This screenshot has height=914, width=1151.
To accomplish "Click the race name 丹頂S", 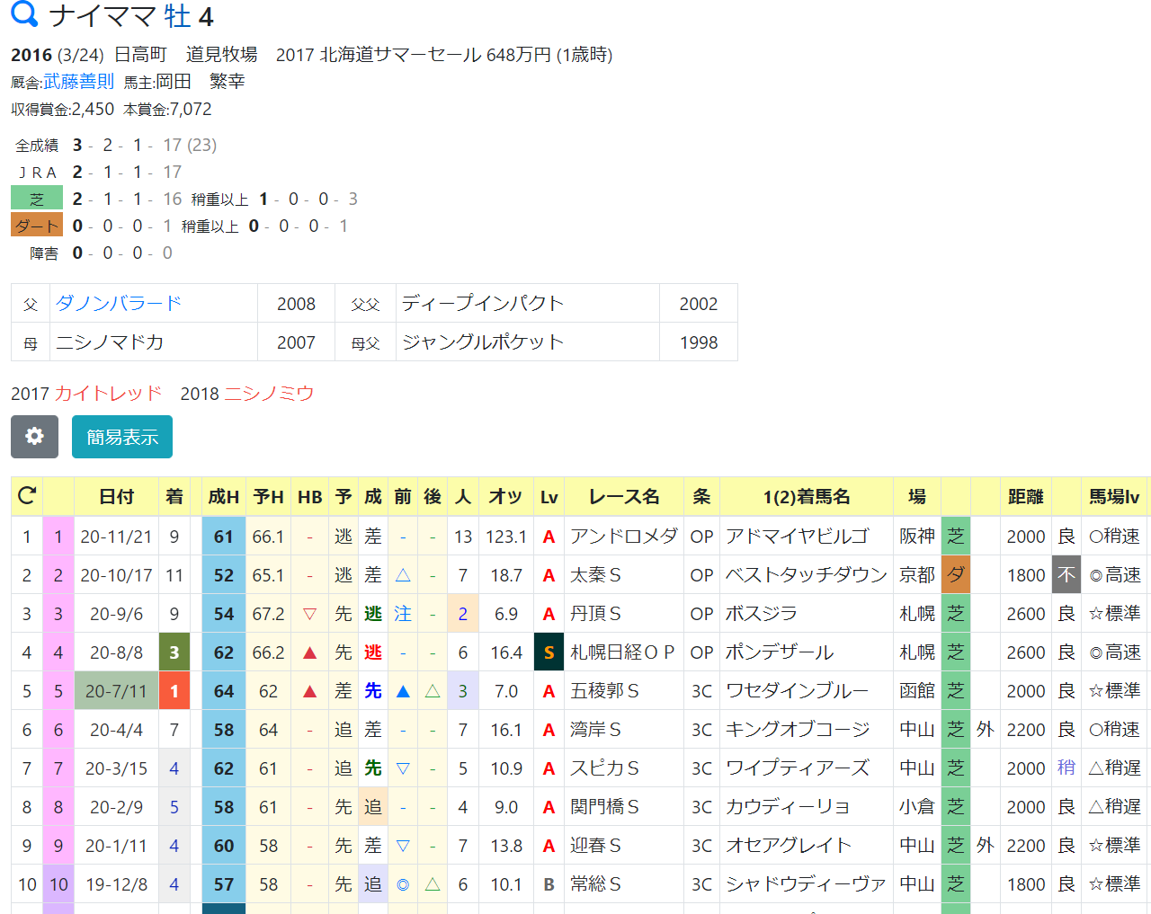I will pyautogui.click(x=595, y=614).
